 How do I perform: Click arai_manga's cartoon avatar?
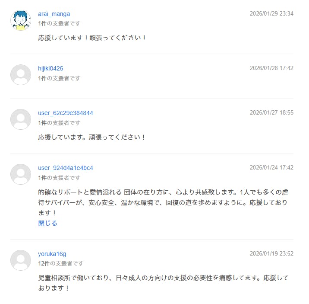[x=21, y=20]
